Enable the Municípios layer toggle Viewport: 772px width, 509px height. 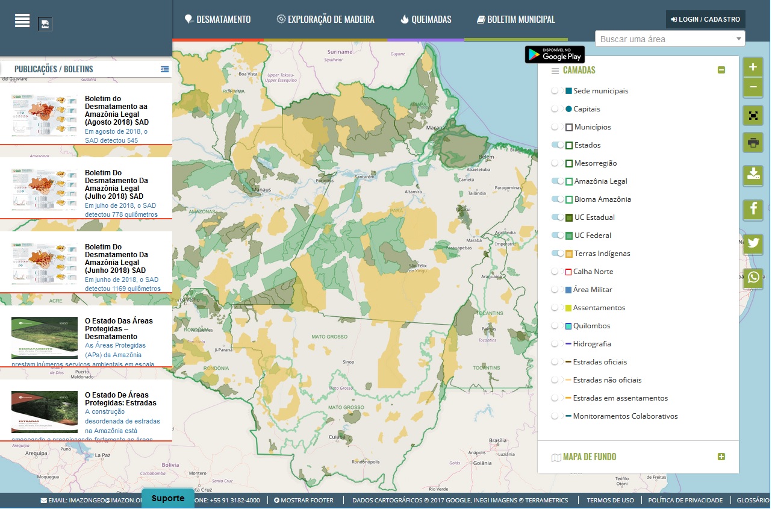coord(557,127)
